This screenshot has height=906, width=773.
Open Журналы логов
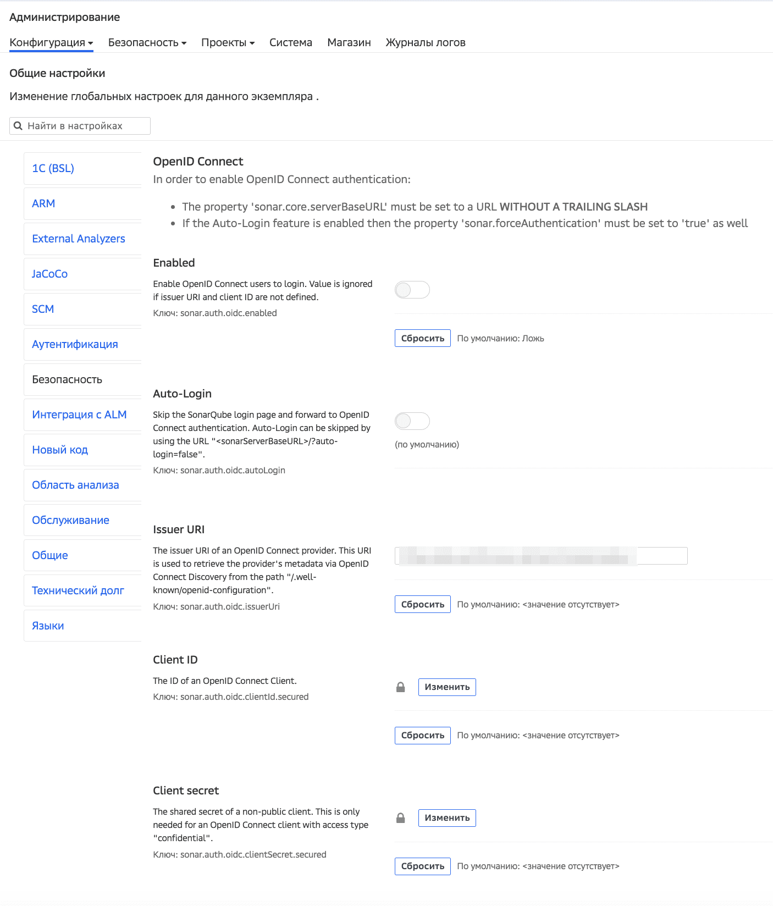(x=426, y=42)
